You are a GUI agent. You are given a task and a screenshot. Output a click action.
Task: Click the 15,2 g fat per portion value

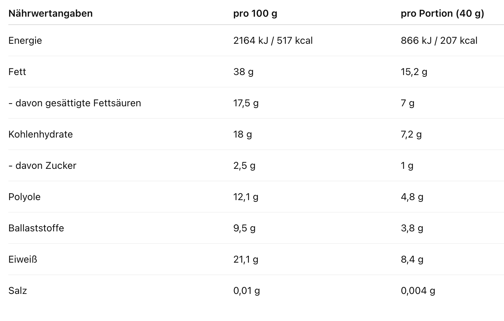(414, 72)
